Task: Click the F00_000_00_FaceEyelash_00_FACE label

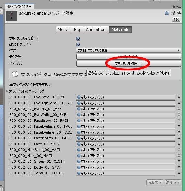Action: tap(41, 126)
